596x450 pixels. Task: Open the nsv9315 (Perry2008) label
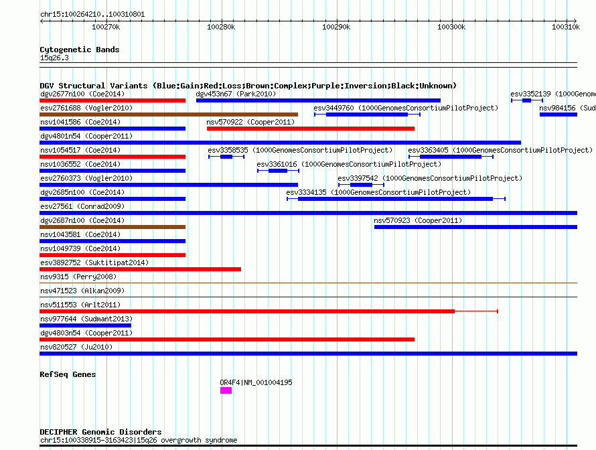point(78,277)
